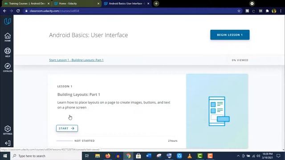Go to Home in the sidebar
The image size is (285, 160).
pyautogui.click(x=8, y=37)
